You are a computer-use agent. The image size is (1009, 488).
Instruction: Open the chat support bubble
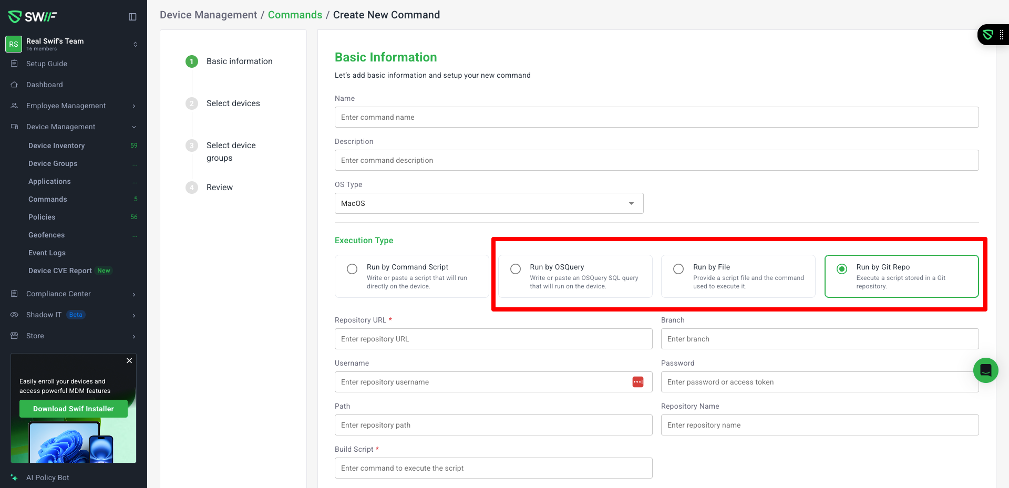pos(985,370)
